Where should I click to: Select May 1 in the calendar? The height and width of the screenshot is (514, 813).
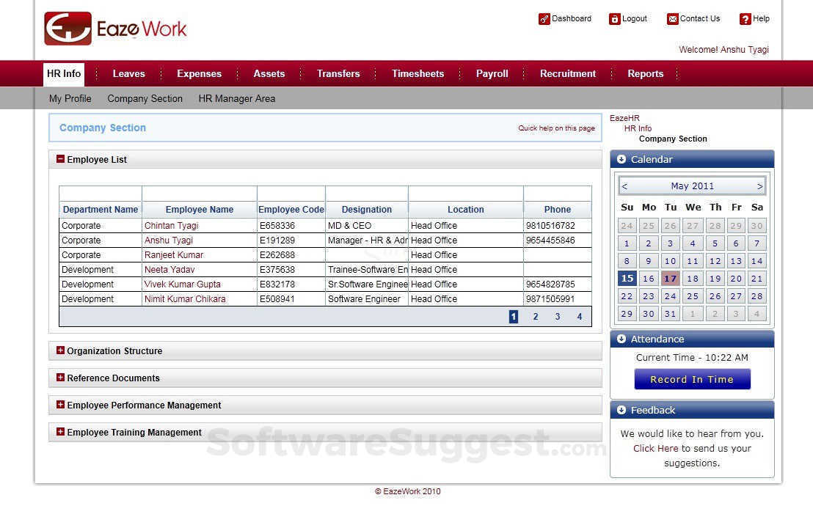pos(627,243)
